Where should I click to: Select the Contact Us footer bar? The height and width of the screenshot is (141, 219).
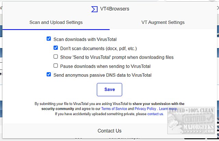pos(109,131)
